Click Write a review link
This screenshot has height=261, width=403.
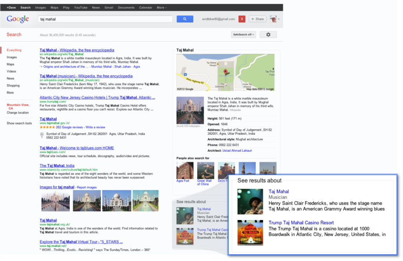coord(95,127)
